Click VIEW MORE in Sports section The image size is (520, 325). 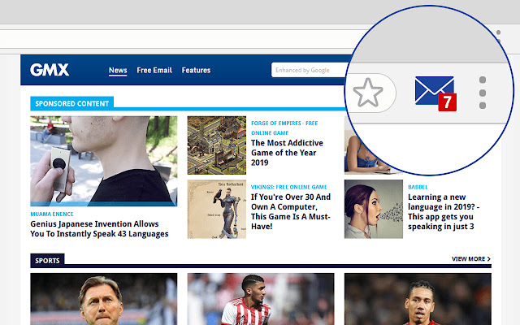click(471, 259)
